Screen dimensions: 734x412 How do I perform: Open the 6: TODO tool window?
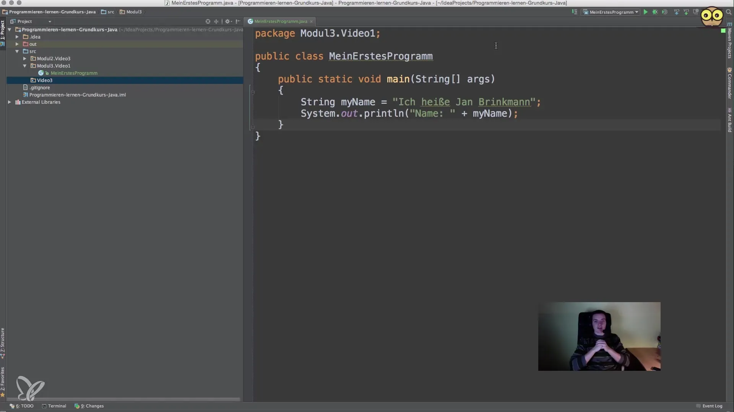(x=22, y=406)
